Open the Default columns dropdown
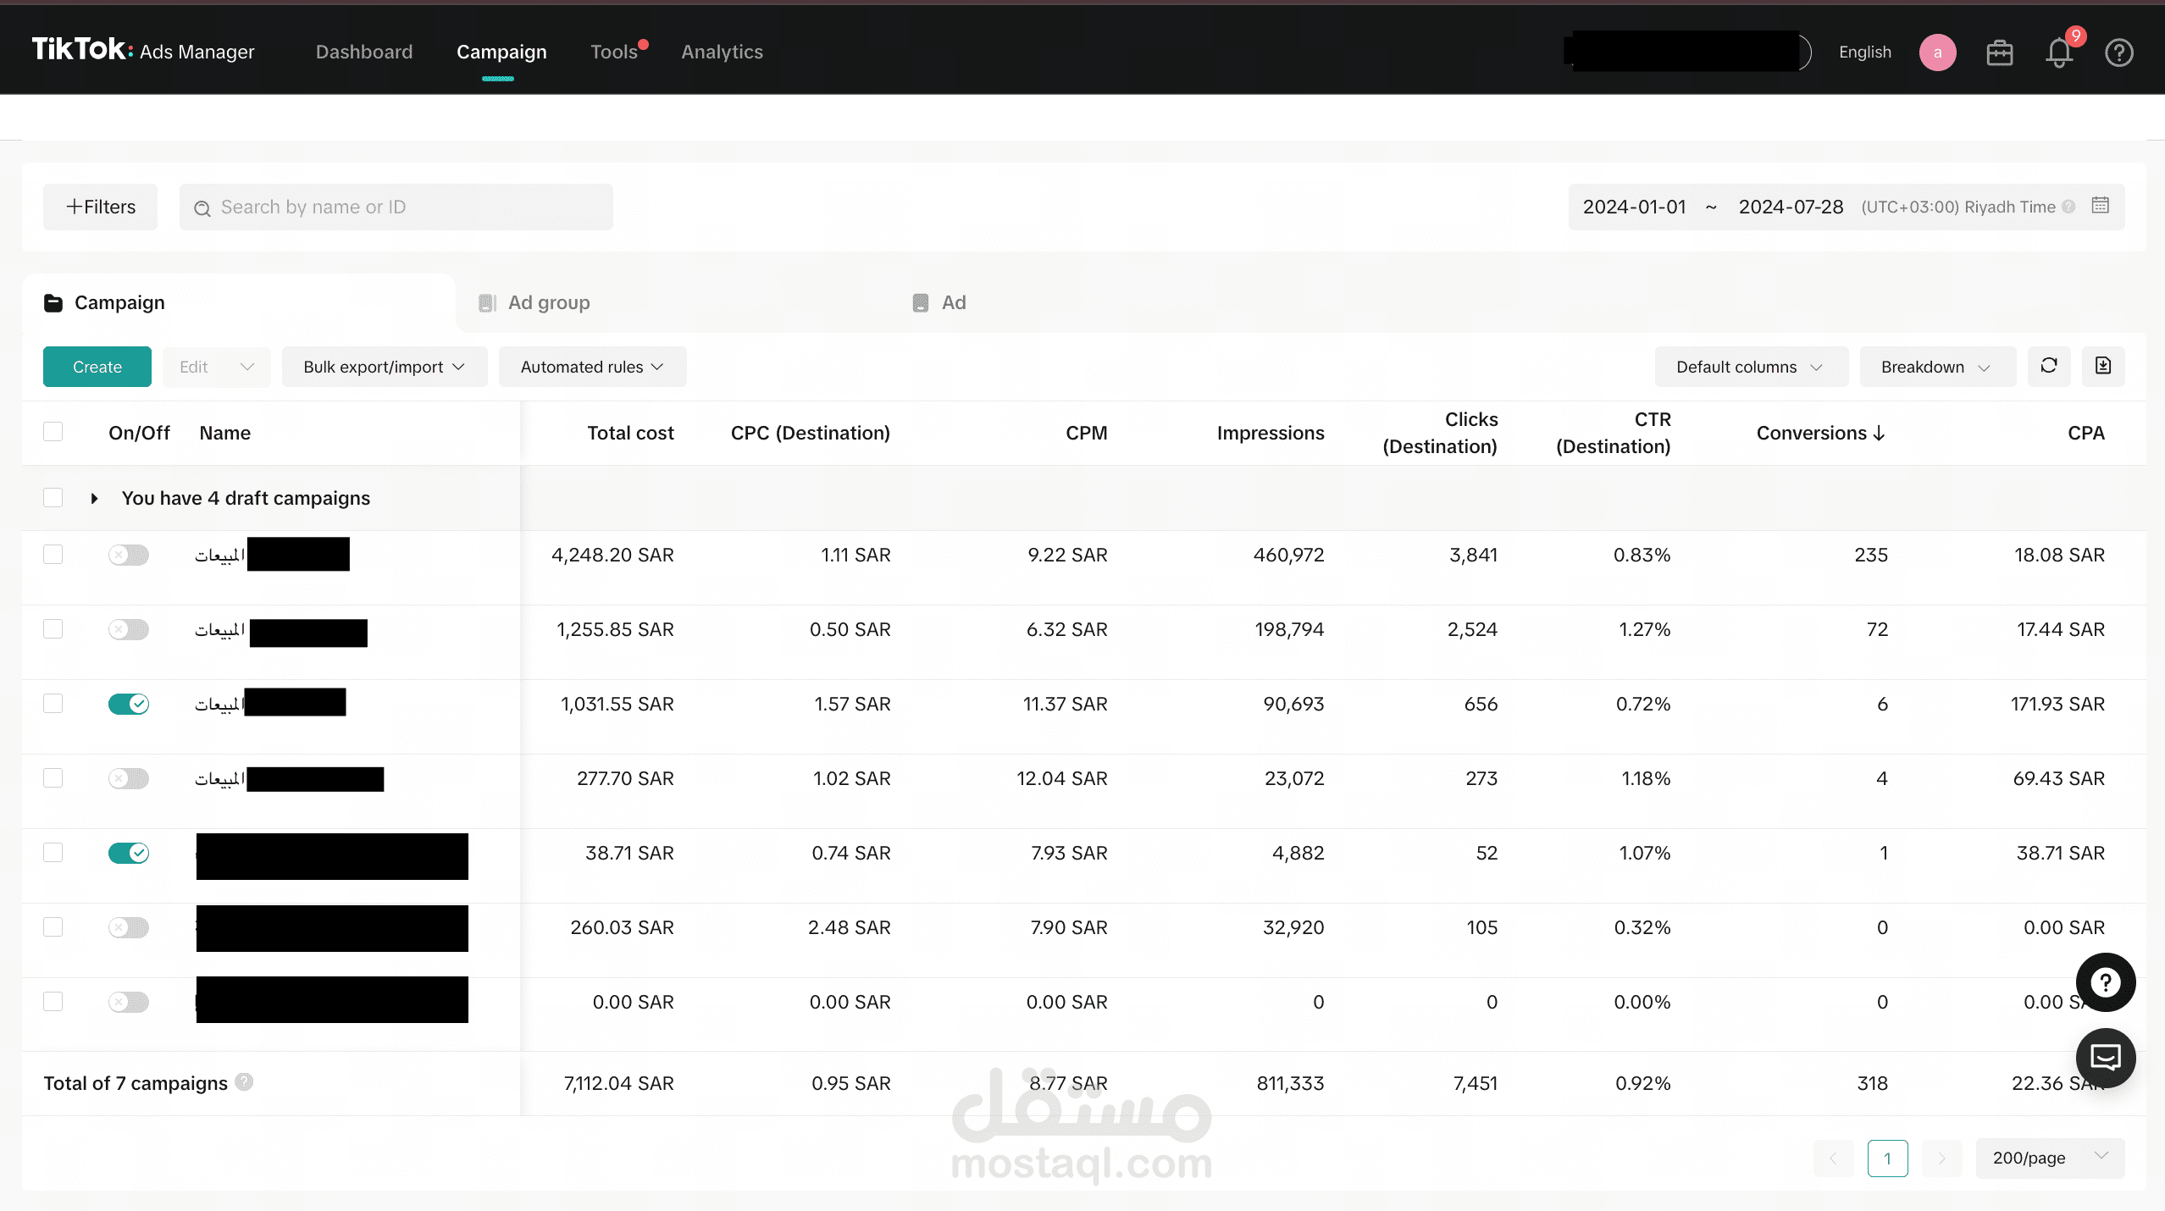Image resolution: width=2165 pixels, height=1211 pixels. click(1750, 367)
